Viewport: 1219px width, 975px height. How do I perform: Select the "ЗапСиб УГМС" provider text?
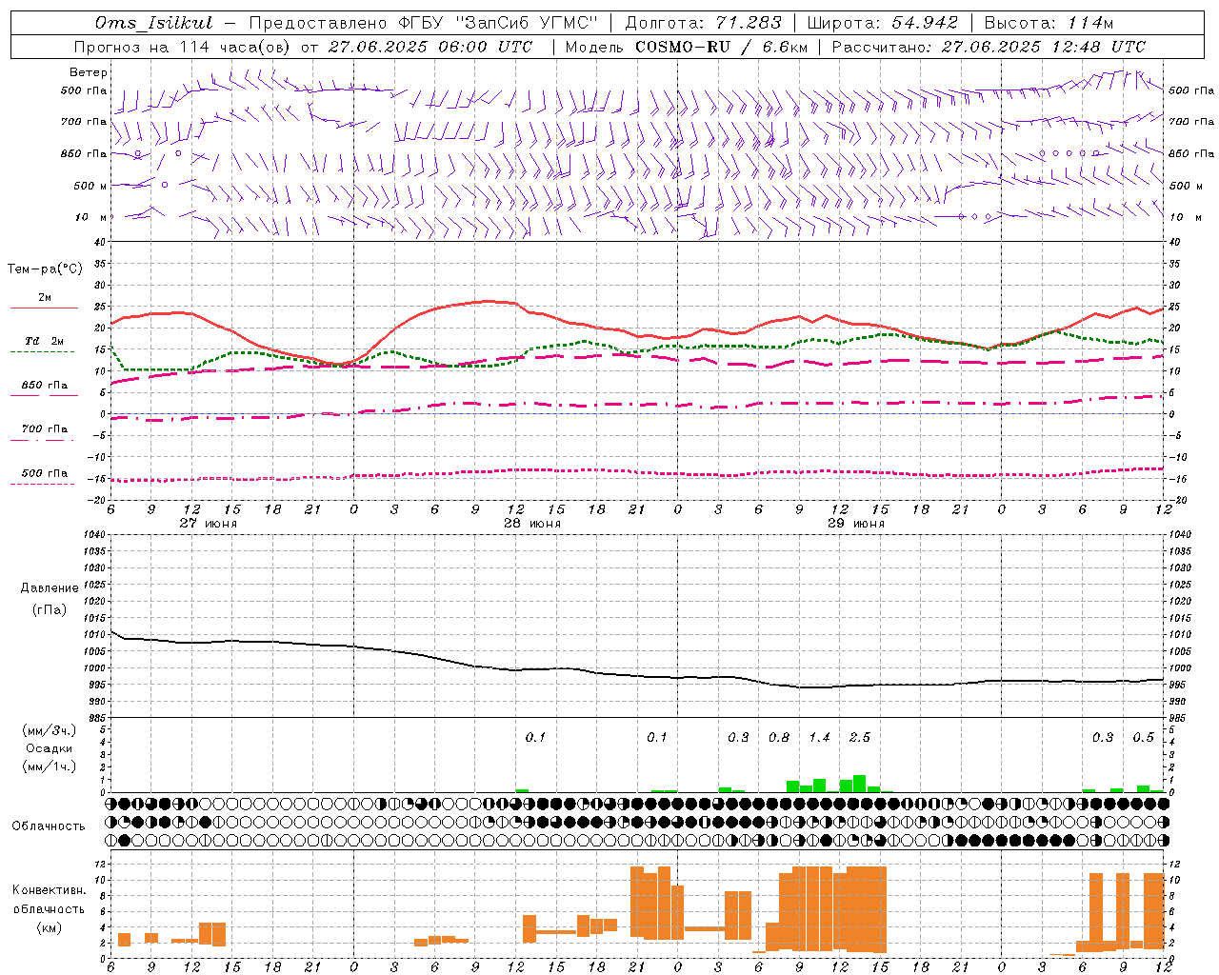526,23
